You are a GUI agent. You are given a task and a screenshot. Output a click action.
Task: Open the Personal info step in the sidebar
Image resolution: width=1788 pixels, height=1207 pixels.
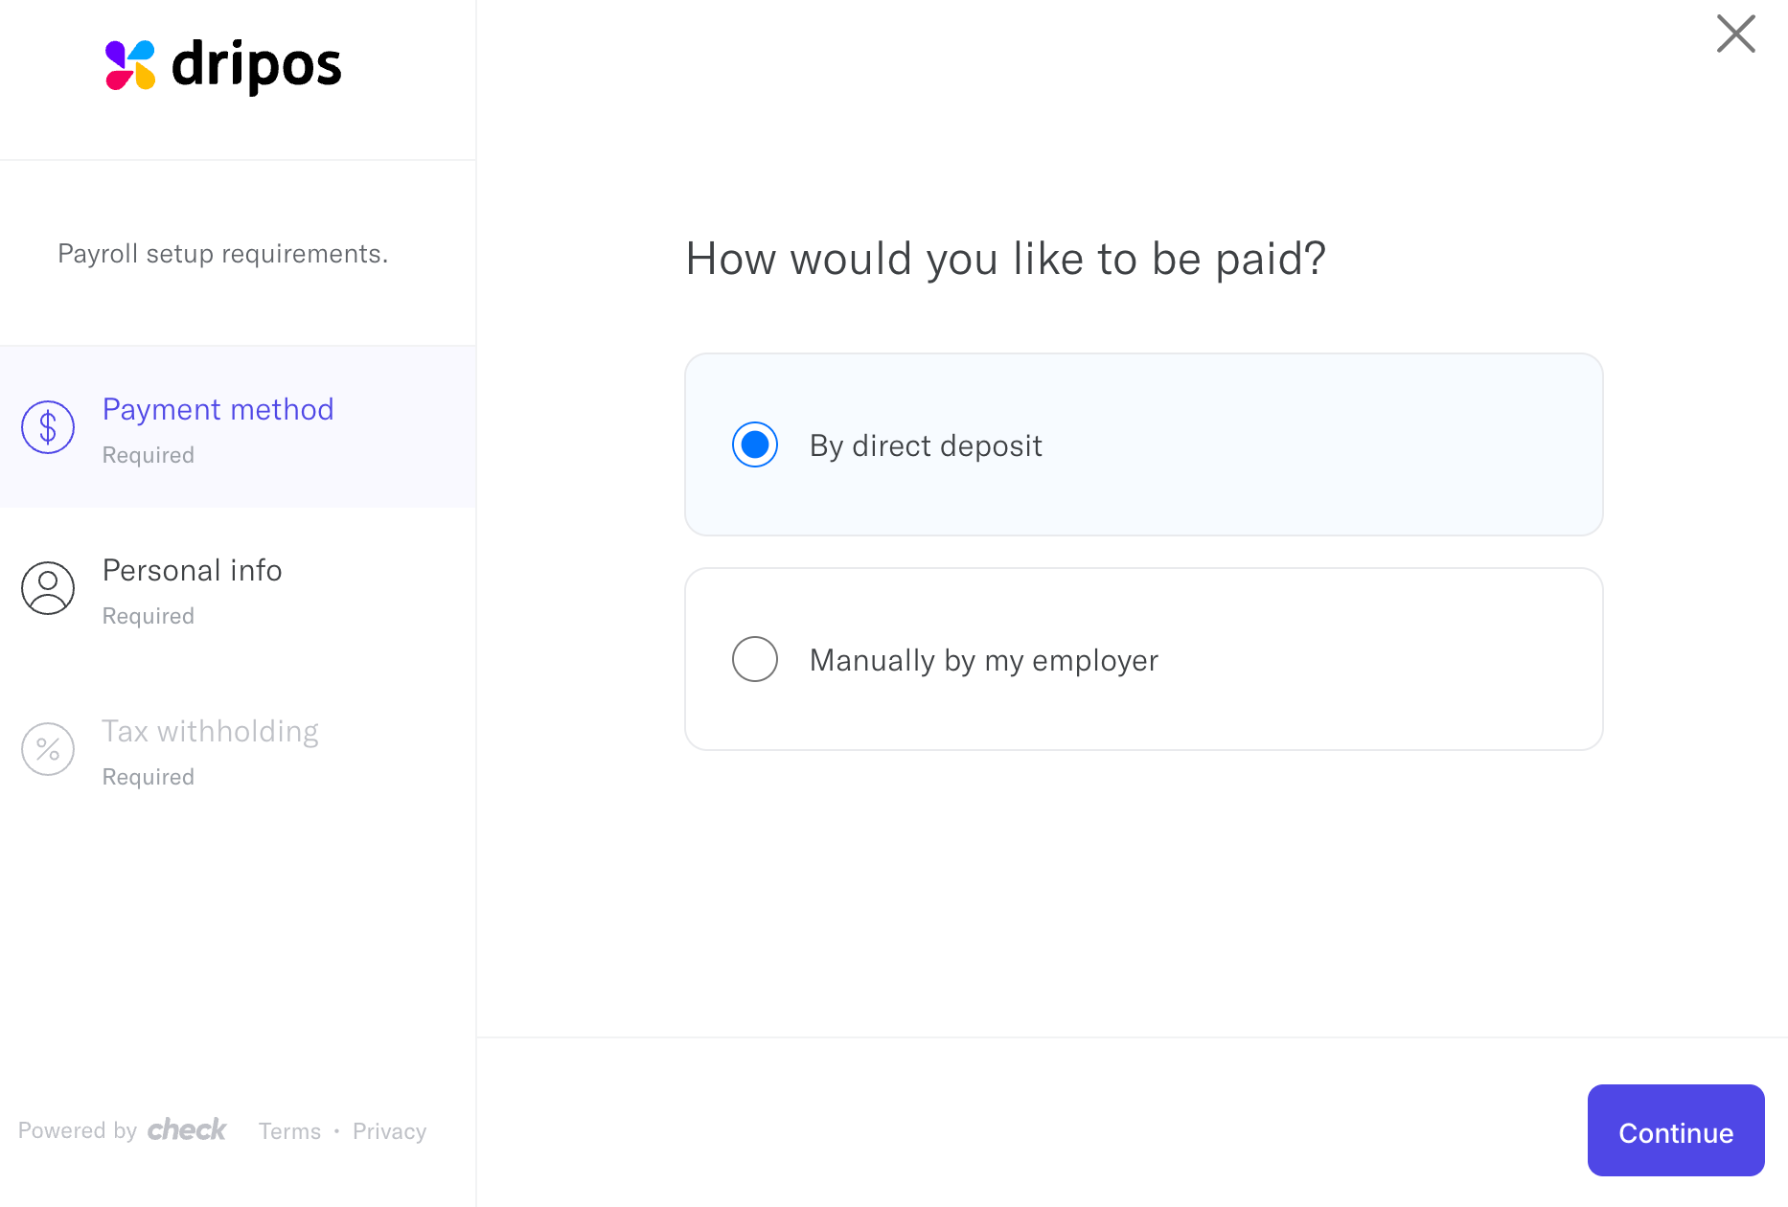[x=238, y=588]
